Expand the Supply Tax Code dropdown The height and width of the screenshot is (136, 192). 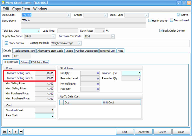tap(53, 36)
